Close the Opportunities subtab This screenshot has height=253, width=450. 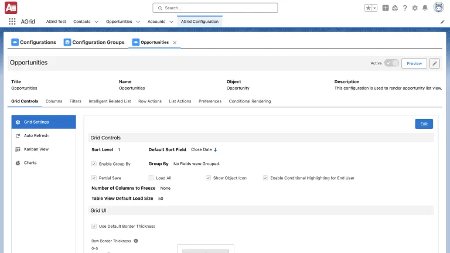175,42
